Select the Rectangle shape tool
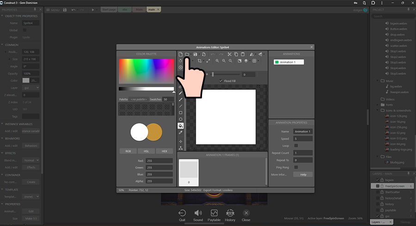416x226 pixels. (x=181, y=112)
